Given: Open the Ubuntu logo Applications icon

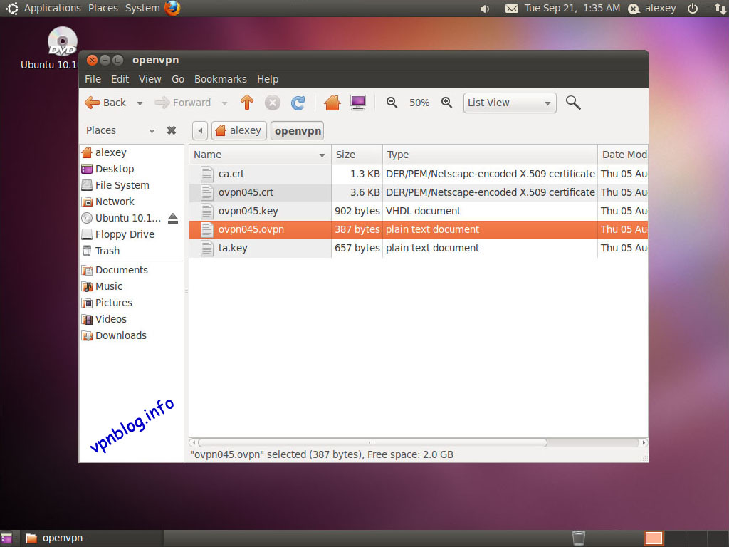Looking at the screenshot, I should (x=12, y=8).
